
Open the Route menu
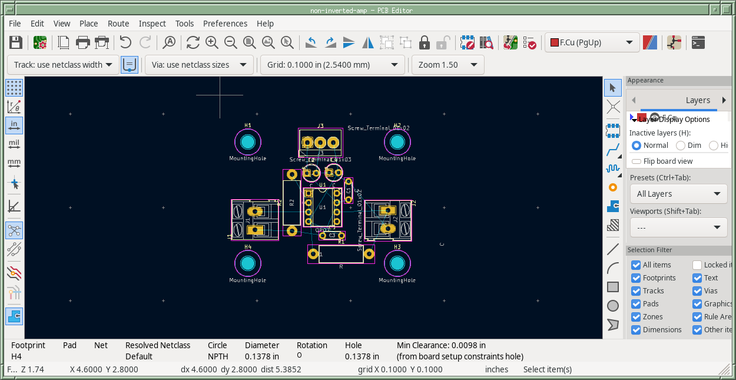point(118,24)
